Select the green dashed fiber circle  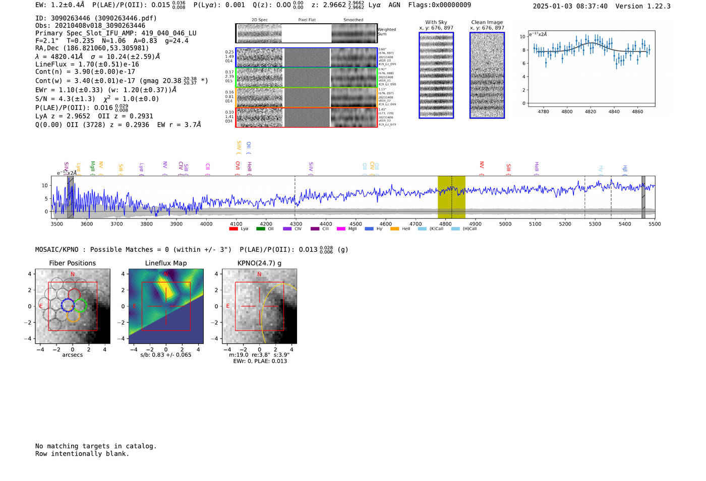[81, 305]
